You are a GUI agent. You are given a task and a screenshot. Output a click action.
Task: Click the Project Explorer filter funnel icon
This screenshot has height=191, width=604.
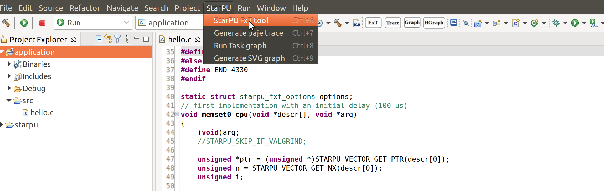[118, 39]
